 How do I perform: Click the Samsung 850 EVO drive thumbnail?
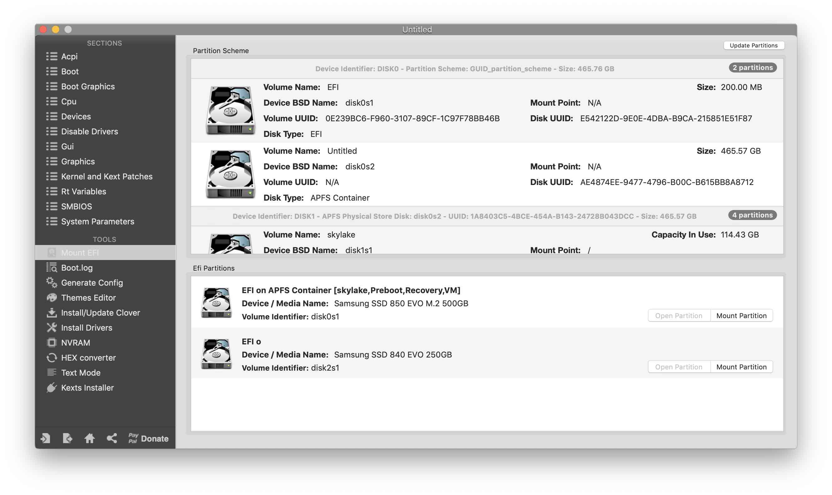pyautogui.click(x=216, y=303)
